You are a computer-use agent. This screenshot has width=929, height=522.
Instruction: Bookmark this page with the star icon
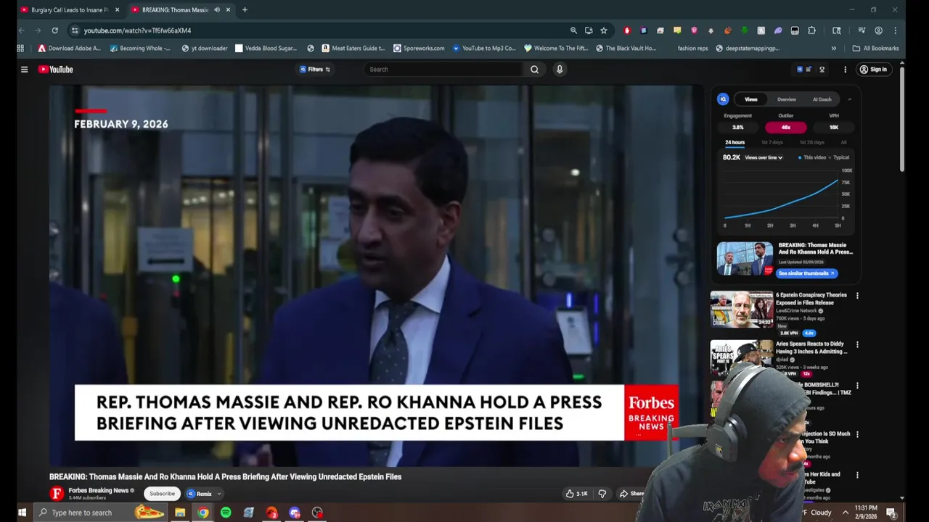pos(604,30)
